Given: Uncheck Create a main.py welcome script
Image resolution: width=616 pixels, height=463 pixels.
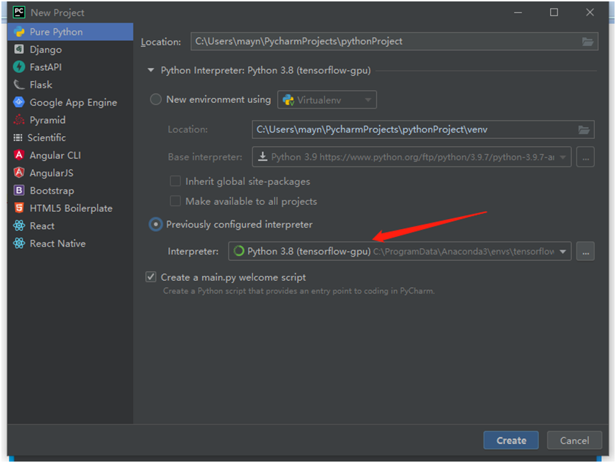Looking at the screenshot, I should tap(151, 277).
